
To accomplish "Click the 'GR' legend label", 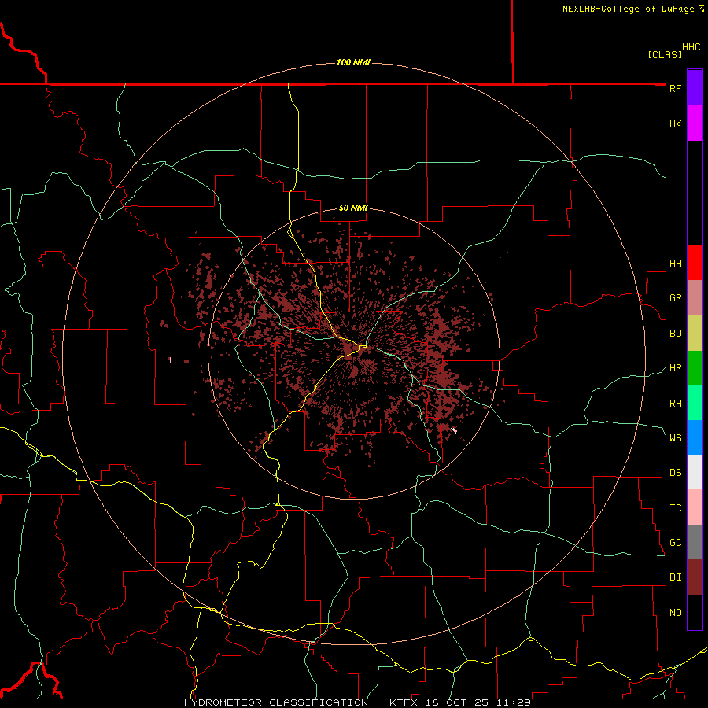I will click(675, 298).
